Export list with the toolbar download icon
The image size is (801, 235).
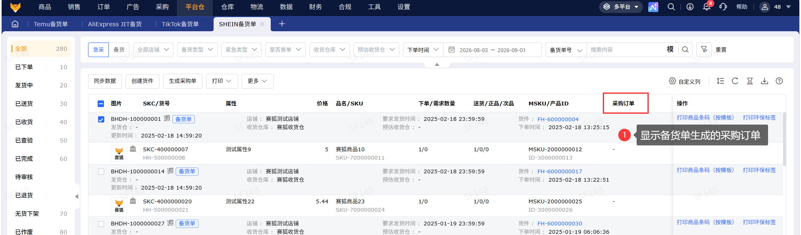tap(764, 81)
